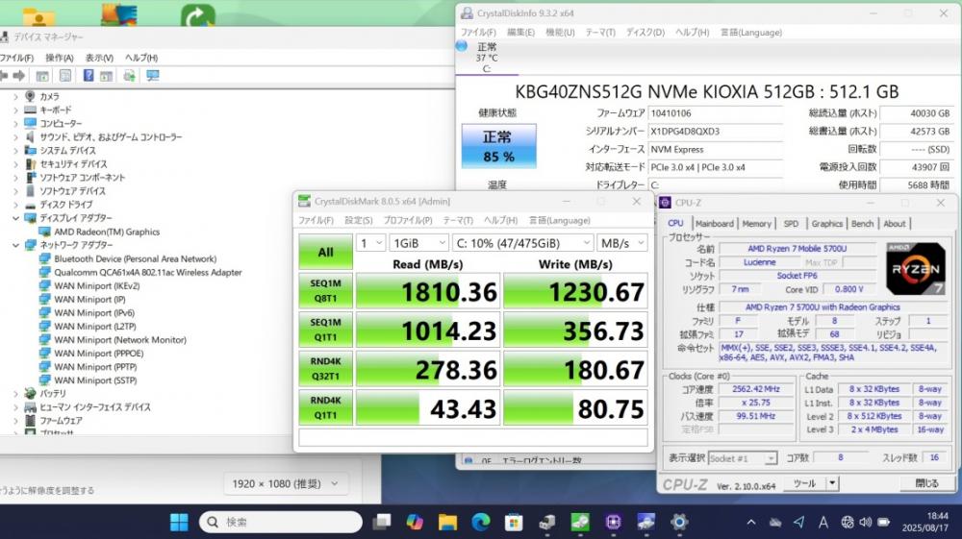
Task: Run the RND4K Q32T1 test button
Action: click(x=326, y=369)
